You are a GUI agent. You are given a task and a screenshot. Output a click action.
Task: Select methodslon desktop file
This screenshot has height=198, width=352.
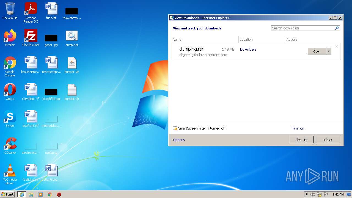point(51,122)
